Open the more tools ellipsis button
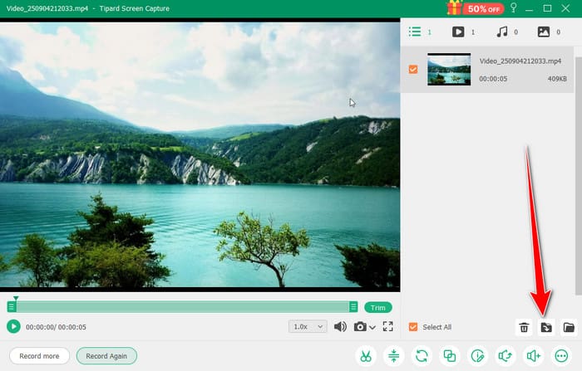This screenshot has height=371, width=582. pyautogui.click(x=562, y=356)
